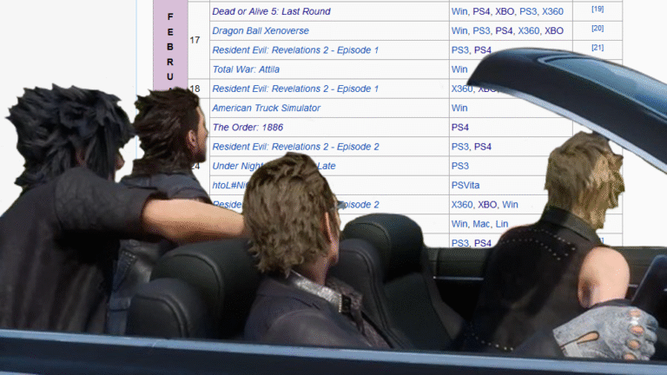This screenshot has height=375, width=667.
Task: Click PS3 platform in Dragon Ball Xenoverse row
Action: tap(481, 30)
